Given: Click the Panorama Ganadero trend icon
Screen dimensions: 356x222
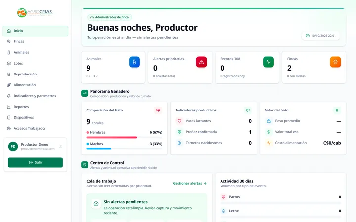Looking at the screenshot, I should pos(85,93).
